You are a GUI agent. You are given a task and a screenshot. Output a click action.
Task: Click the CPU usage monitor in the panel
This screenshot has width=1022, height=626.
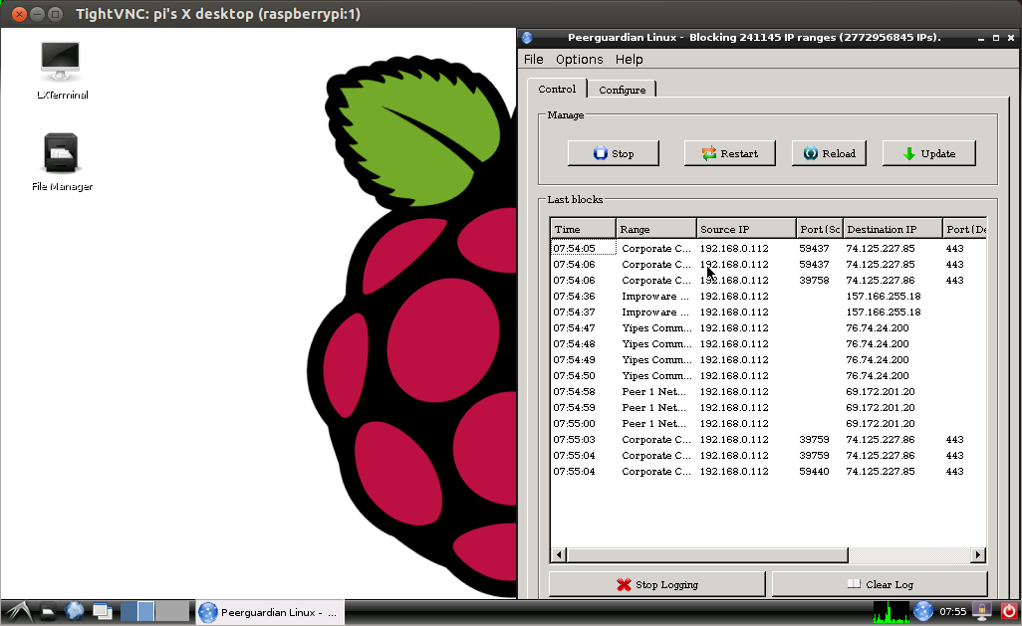coord(891,611)
